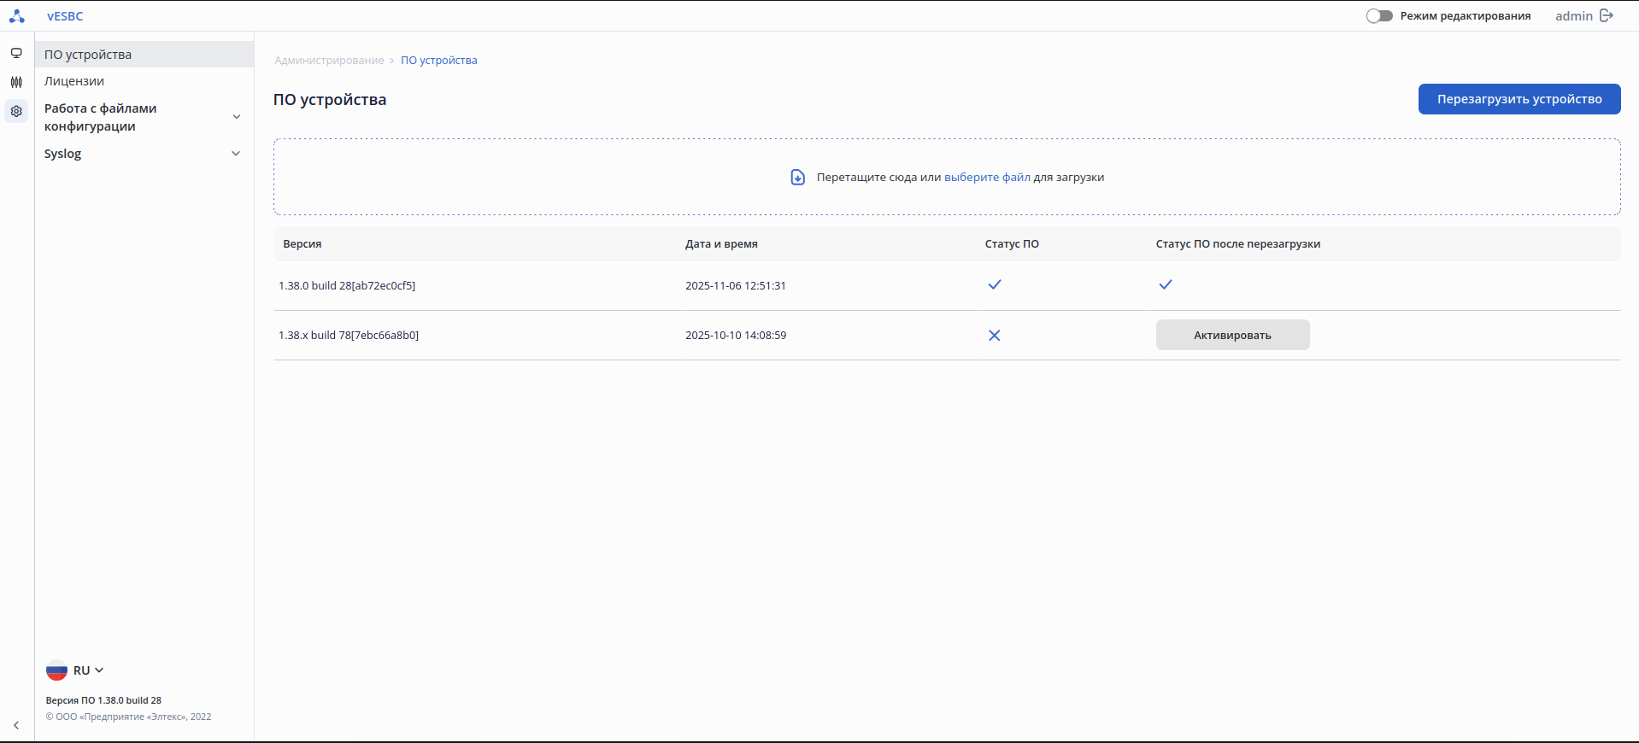Viewport: 1639px width, 743px height.
Task: Expand Работа с файлами конфигурации section
Action: [237, 117]
